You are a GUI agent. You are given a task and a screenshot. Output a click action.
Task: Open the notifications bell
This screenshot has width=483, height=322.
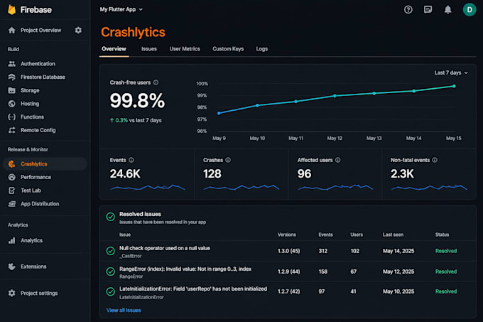pos(448,9)
